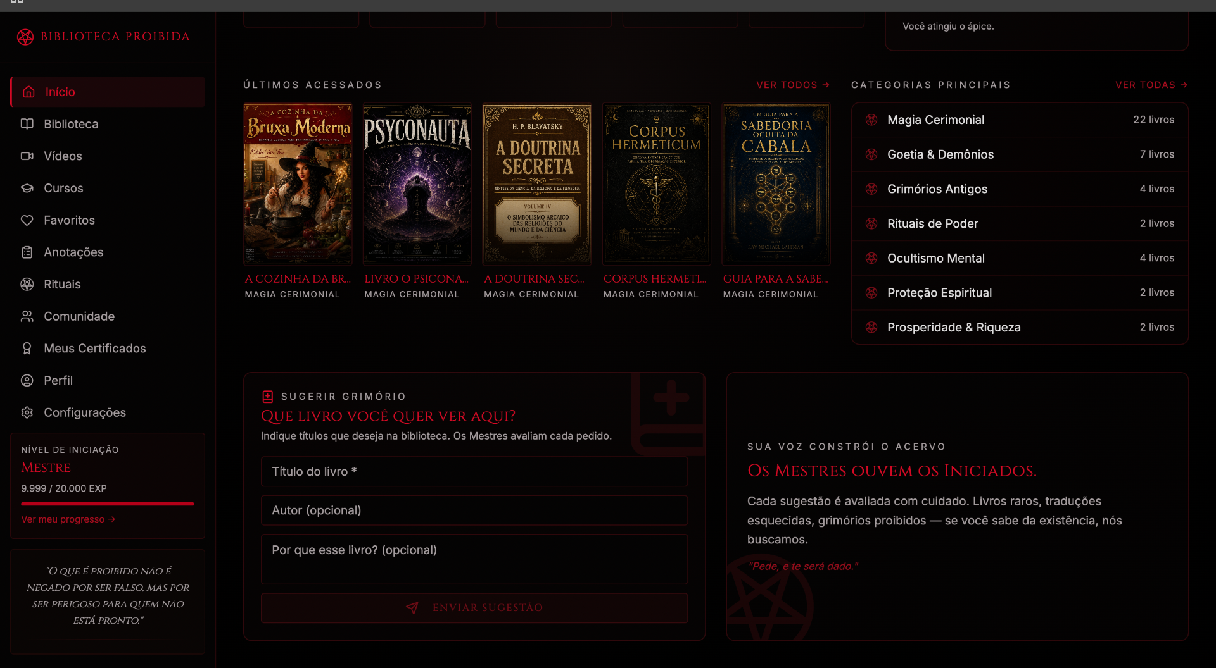Click the initiation level EXP progress bar
Screen dimensions: 1216x668
click(x=108, y=504)
